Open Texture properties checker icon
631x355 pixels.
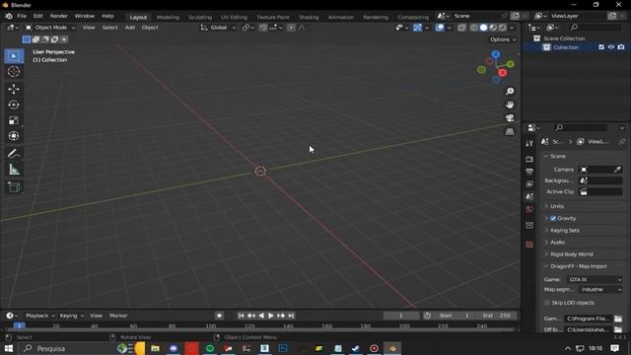[529, 245]
